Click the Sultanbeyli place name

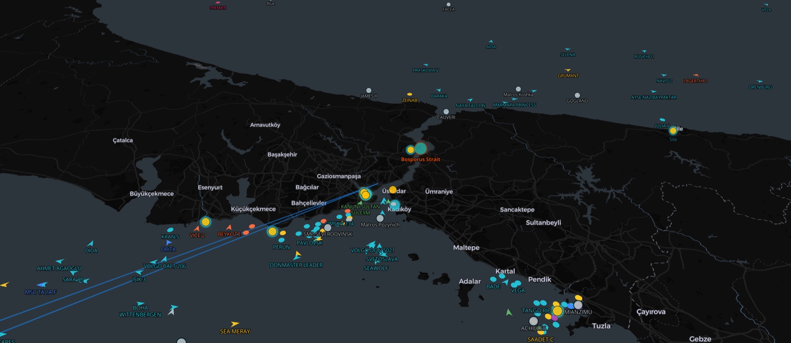point(543,222)
